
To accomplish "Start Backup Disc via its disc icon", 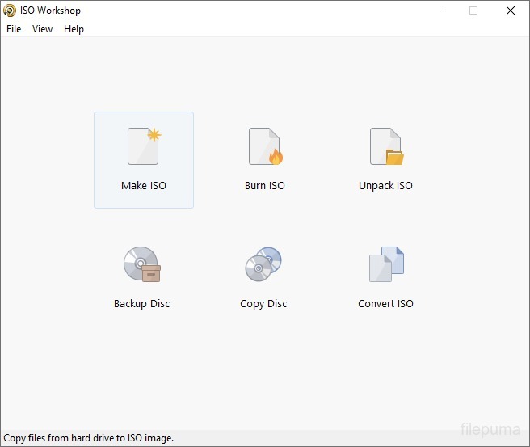I will tap(142, 264).
